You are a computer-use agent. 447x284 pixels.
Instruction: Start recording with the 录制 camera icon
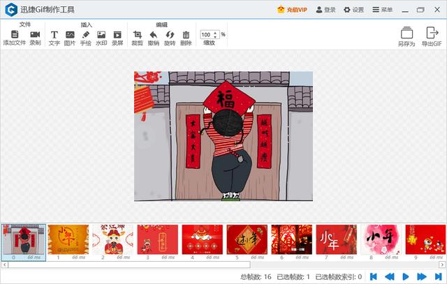coord(35,35)
